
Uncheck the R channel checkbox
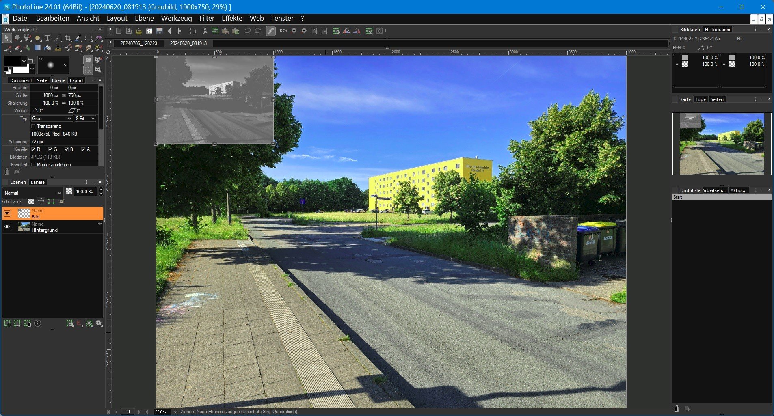coord(34,149)
